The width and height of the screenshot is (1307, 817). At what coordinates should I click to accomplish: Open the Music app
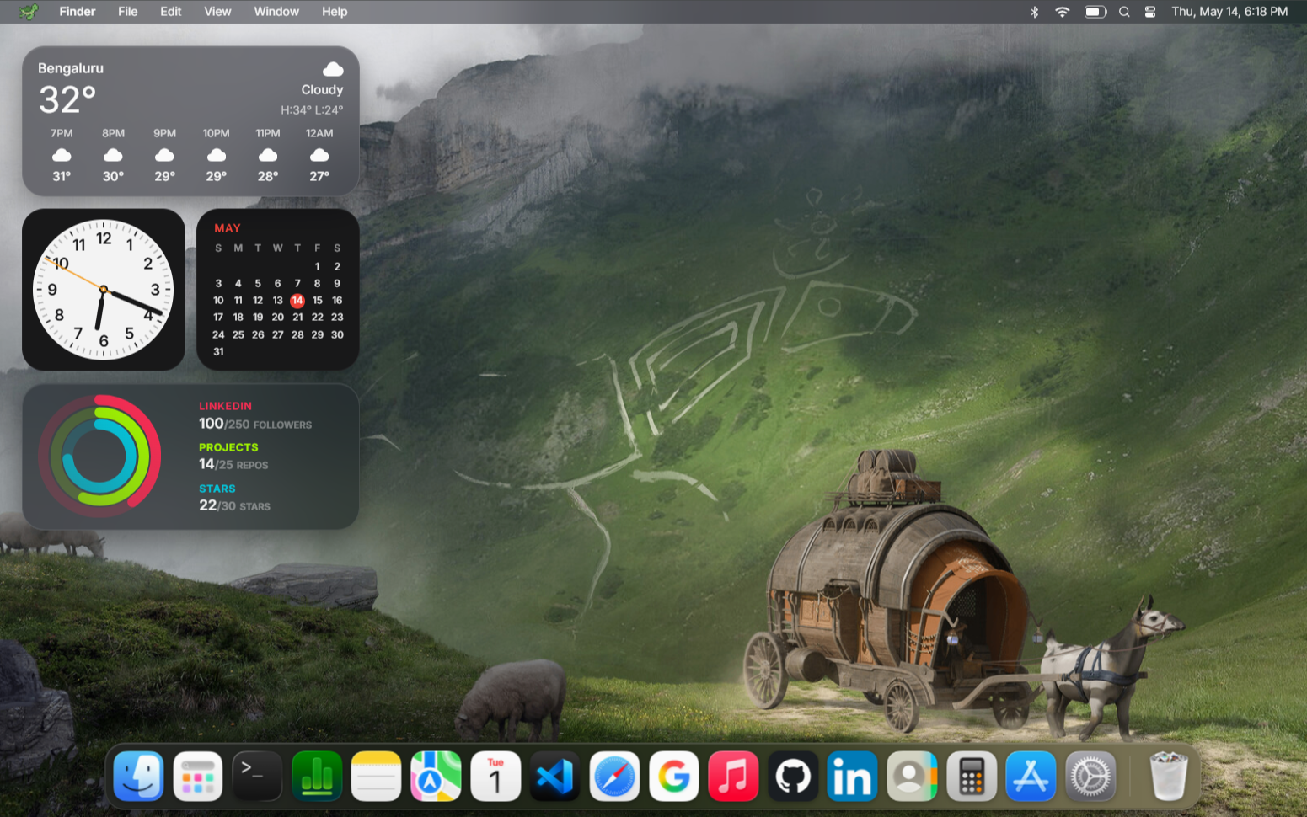[x=733, y=776]
